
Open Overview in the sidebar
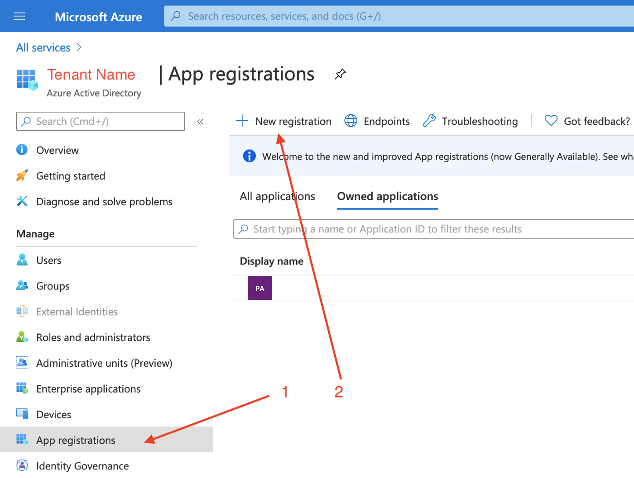tap(58, 150)
